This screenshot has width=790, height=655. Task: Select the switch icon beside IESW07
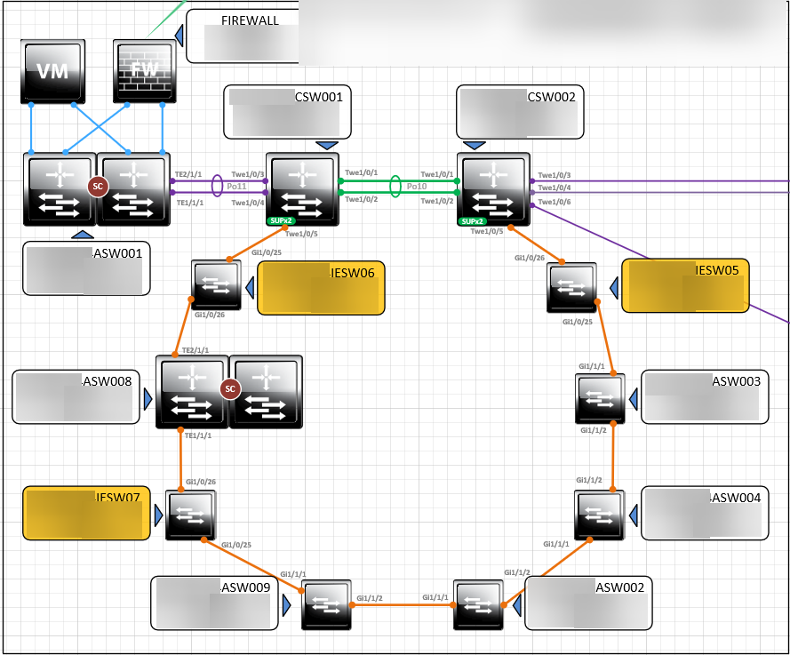click(x=190, y=515)
